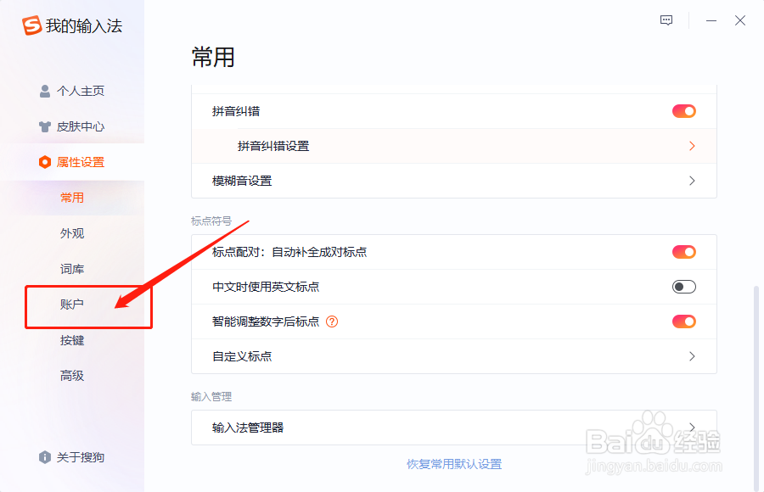The image size is (764, 492).
Task: Click 我的输入法 title text
Action: 84,25
